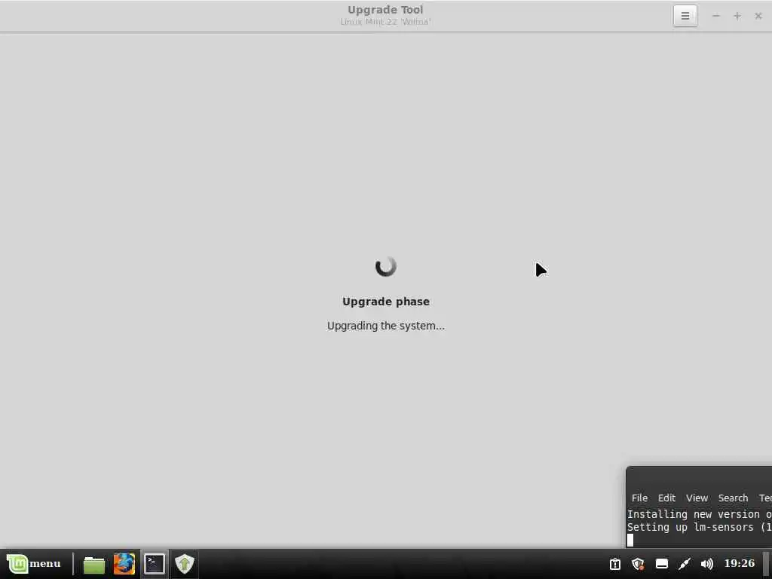Open the update manager shield tray icon
The height and width of the screenshot is (579, 772).
point(638,564)
